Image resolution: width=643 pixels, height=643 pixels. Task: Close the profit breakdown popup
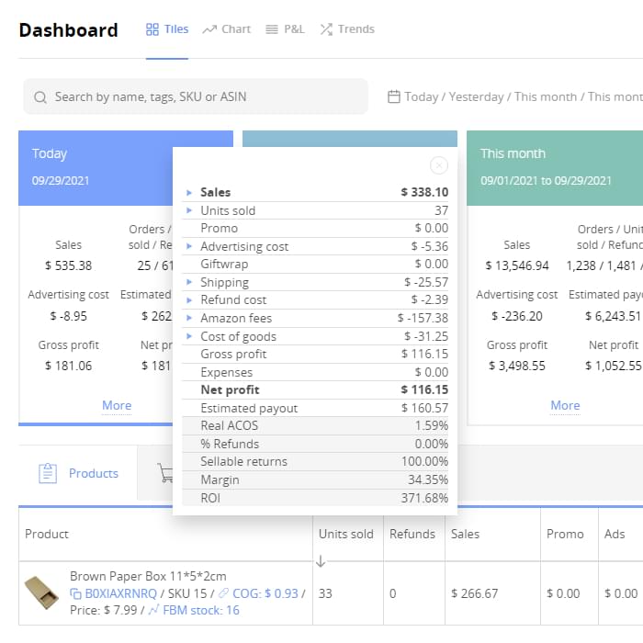[x=439, y=165]
